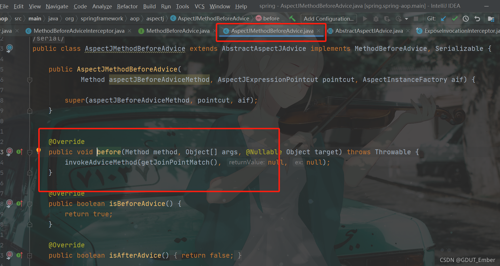500x266 pixels.
Task: Click the springframework breadcrumb
Action: tap(102, 19)
